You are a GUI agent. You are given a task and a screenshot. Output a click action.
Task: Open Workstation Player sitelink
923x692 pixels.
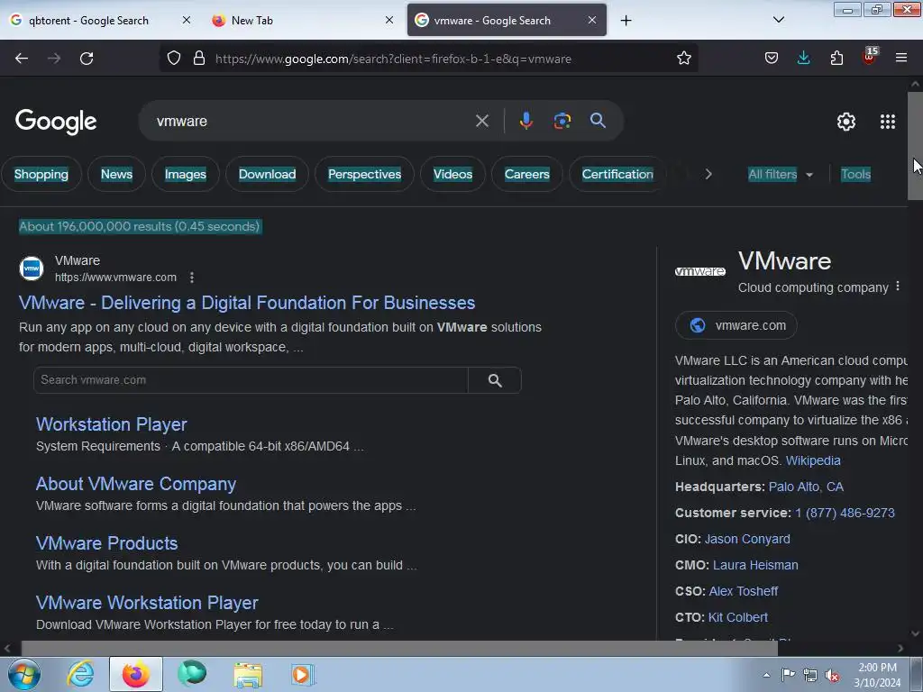coord(111,424)
